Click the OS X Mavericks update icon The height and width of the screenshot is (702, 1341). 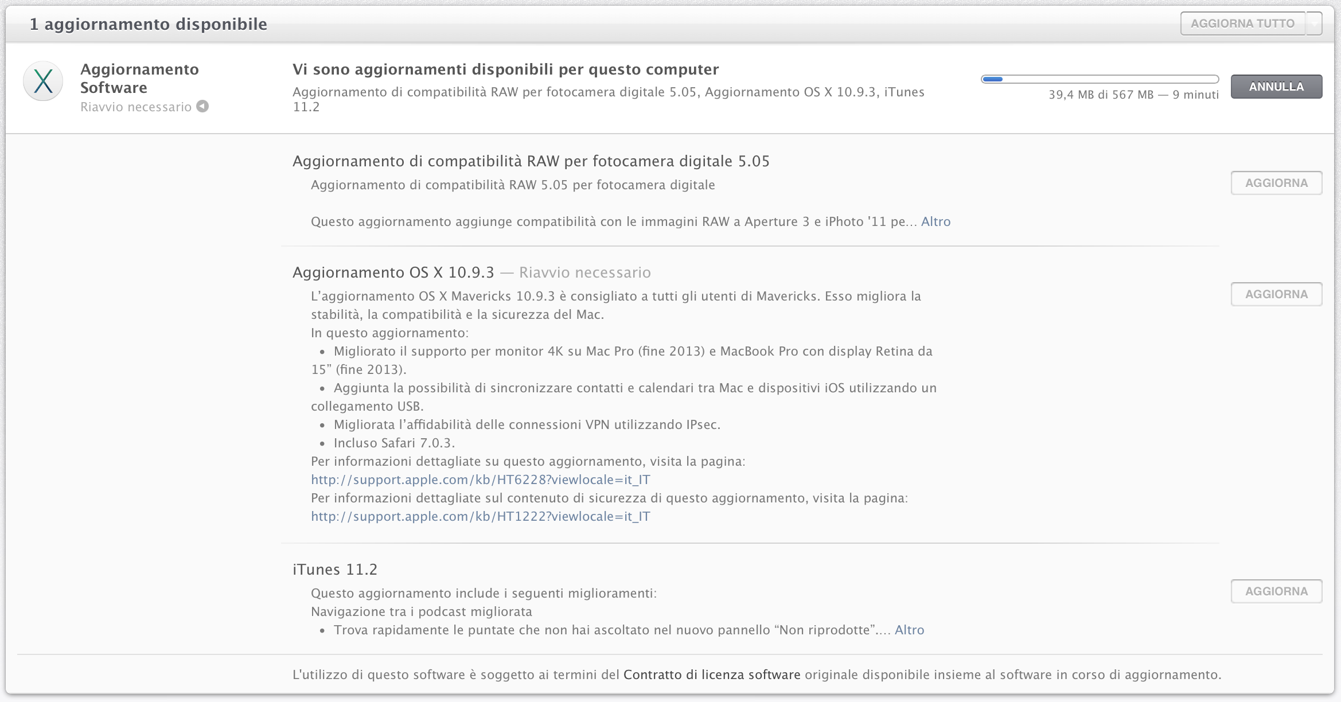tap(43, 81)
